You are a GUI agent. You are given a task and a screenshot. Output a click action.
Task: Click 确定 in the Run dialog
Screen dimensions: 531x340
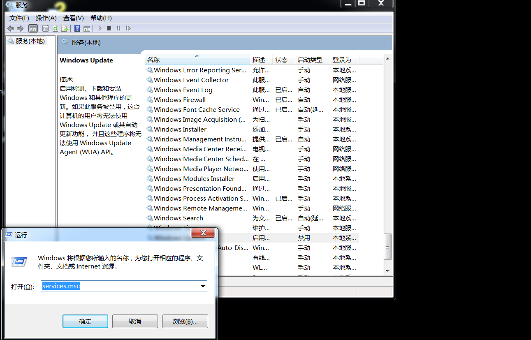[85, 321]
